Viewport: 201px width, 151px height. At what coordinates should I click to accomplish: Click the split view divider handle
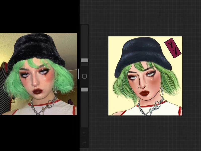point(78,74)
